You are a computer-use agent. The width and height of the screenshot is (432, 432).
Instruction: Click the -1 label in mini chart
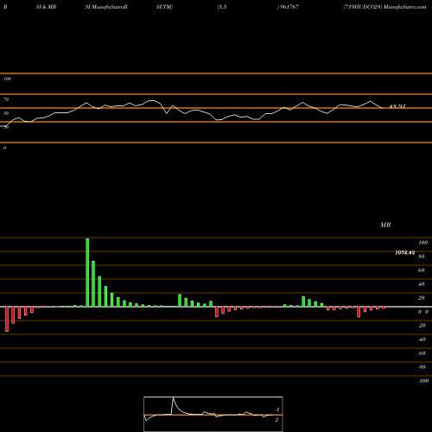[276, 410]
